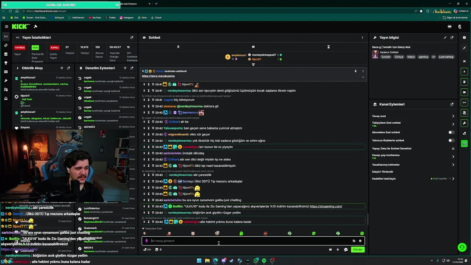Click the İzleyici Yönlendir option
The width and height of the screenshot is (471, 265).
coord(383,172)
